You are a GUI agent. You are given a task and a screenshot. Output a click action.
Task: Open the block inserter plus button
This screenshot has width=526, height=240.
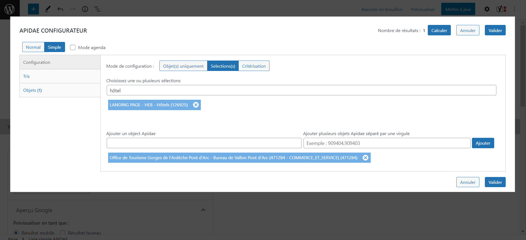[x=33, y=9]
